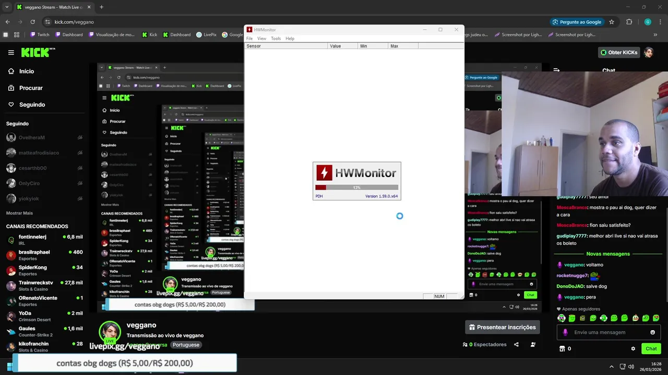
Task: Collapse the Kick chat panel arrow
Action: pyautogui.click(x=556, y=70)
